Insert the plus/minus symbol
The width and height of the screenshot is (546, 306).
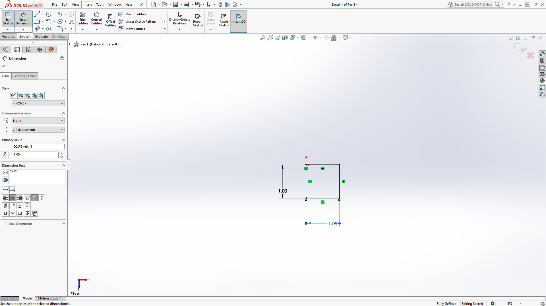pyautogui.click(x=20, y=206)
